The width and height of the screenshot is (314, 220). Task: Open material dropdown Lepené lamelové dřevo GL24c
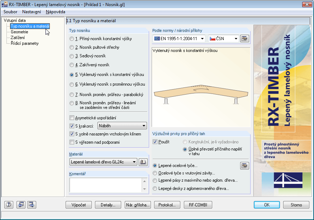tap(103, 162)
